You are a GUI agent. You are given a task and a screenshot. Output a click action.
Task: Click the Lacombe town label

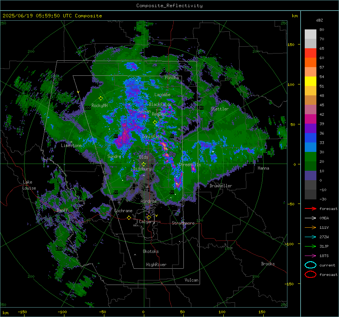pyautogui.click(x=162, y=95)
